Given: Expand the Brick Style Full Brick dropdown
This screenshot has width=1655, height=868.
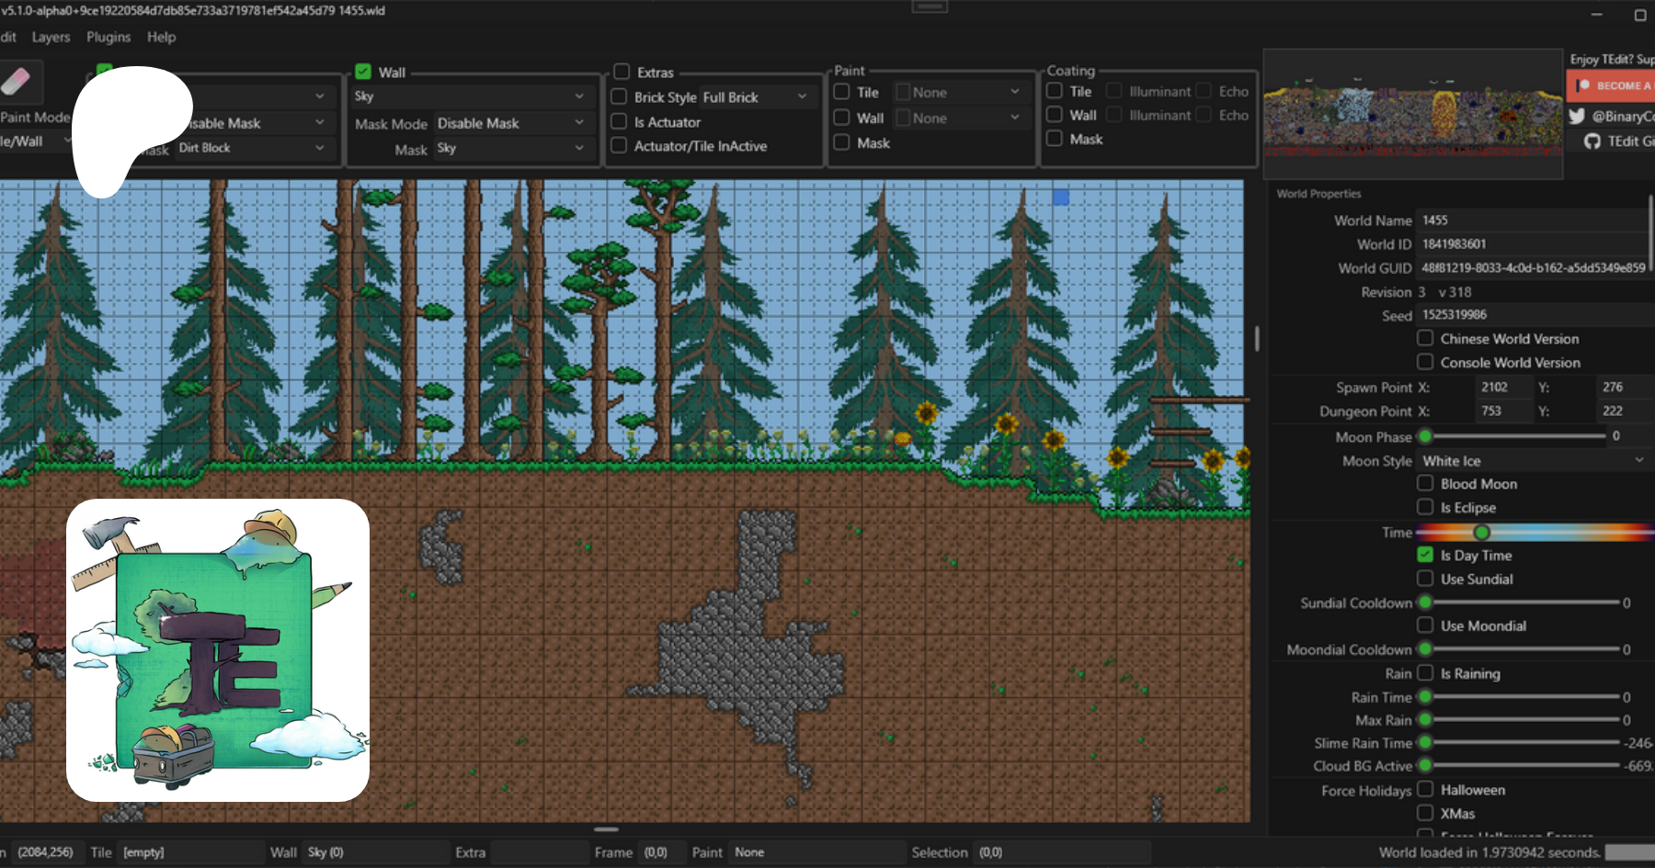Looking at the screenshot, I should [x=757, y=96].
